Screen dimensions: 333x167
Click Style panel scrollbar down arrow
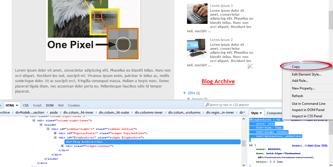click(x=331, y=165)
